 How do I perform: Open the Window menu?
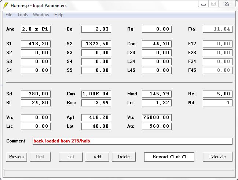pos(41,15)
